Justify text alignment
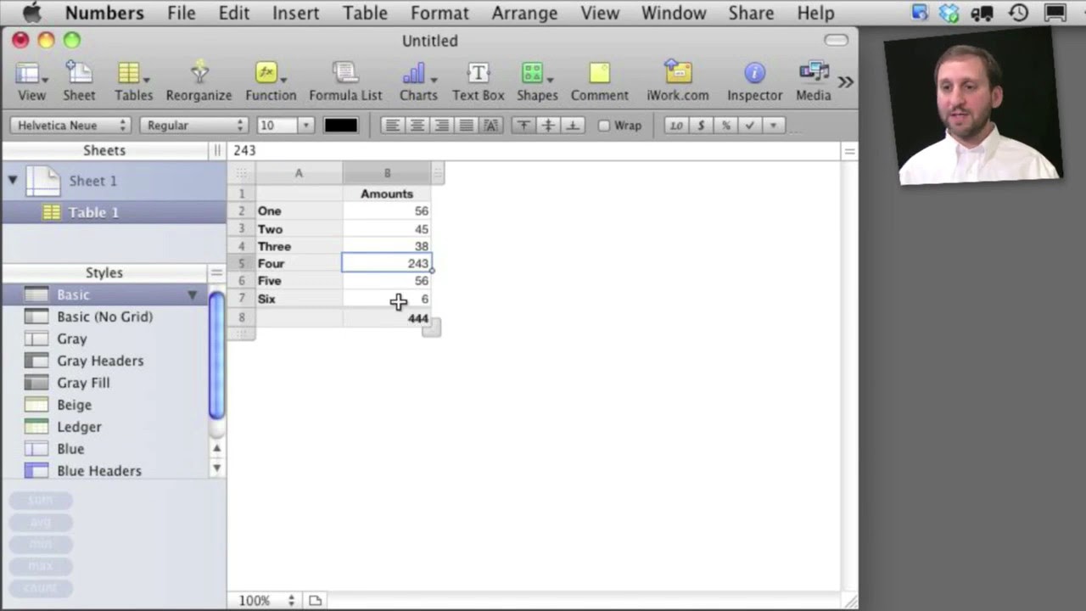Image resolution: width=1086 pixels, height=611 pixels. [467, 125]
